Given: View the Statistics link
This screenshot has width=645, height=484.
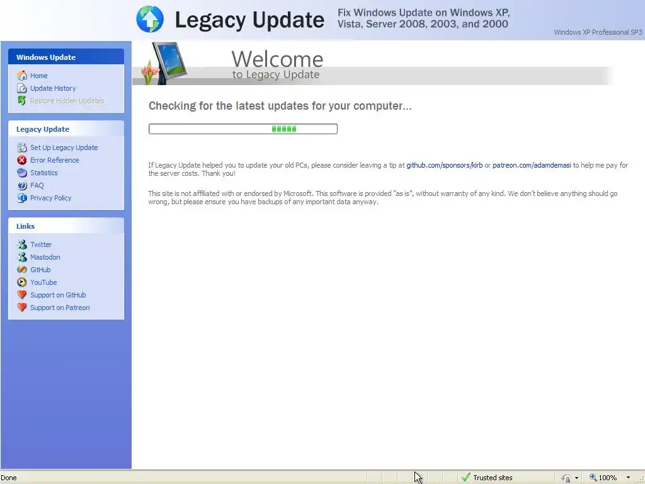Looking at the screenshot, I should click(x=43, y=173).
